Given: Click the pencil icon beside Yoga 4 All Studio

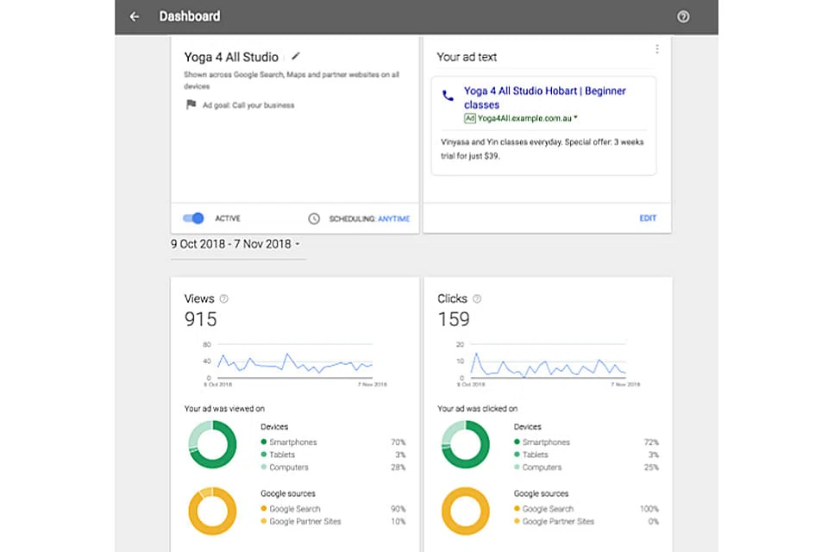Looking at the screenshot, I should click(x=297, y=56).
